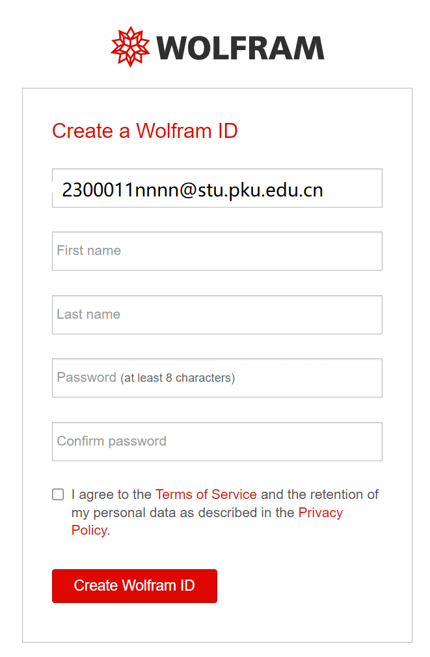Screen dimensions: 430x657
Task: Focus the Confirm password field
Action: (x=217, y=442)
